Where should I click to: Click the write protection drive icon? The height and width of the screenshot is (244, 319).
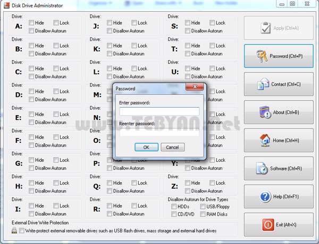[x=14, y=231]
